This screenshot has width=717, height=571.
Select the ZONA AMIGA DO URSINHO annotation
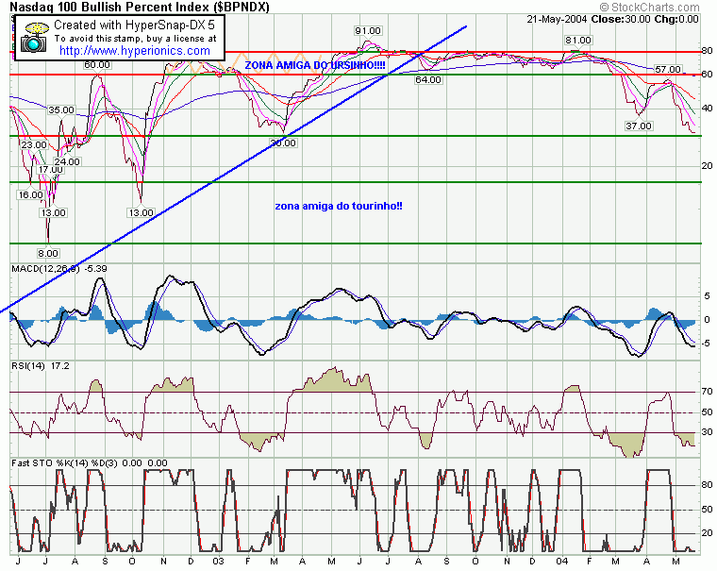tap(315, 65)
